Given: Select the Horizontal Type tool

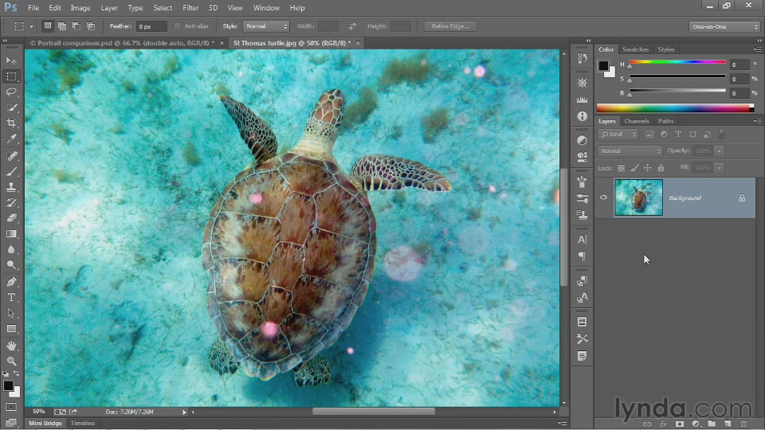Looking at the screenshot, I should coord(11,297).
